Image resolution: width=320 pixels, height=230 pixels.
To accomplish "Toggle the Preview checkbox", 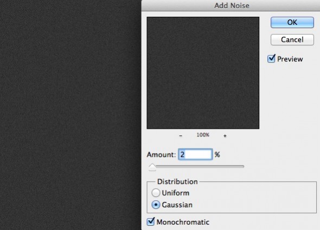I will tap(271, 59).
